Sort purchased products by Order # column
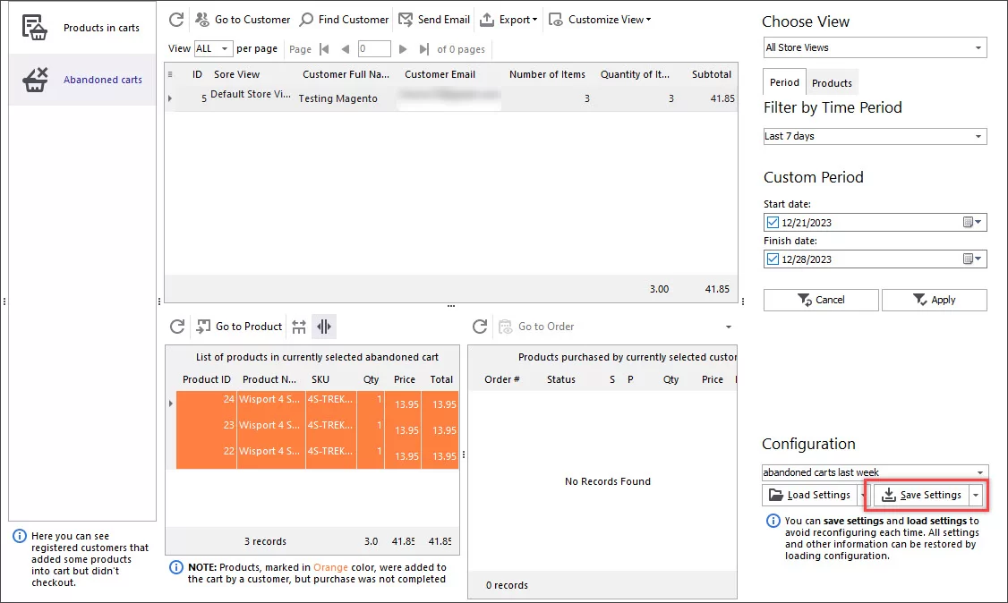This screenshot has width=1008, height=603. 502,379
